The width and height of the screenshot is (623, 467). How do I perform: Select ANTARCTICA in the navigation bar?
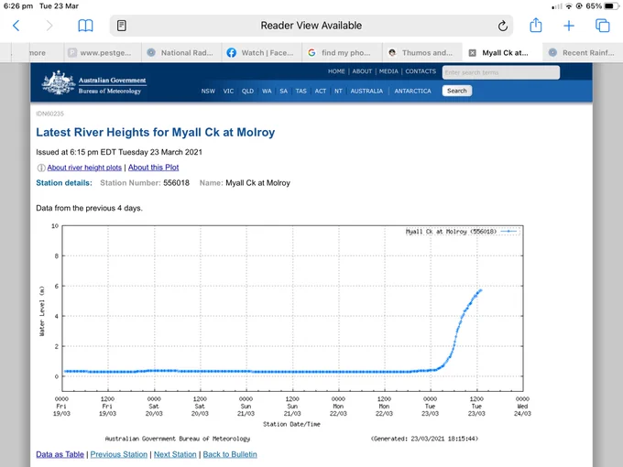412,91
